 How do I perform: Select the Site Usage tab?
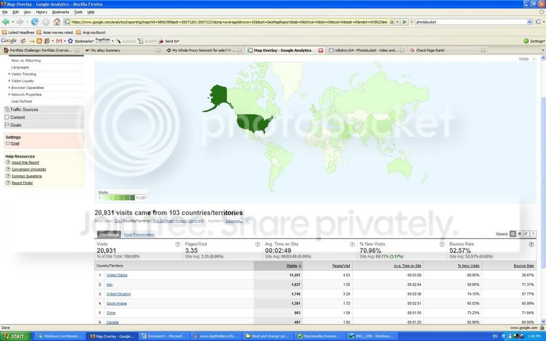[109, 235]
